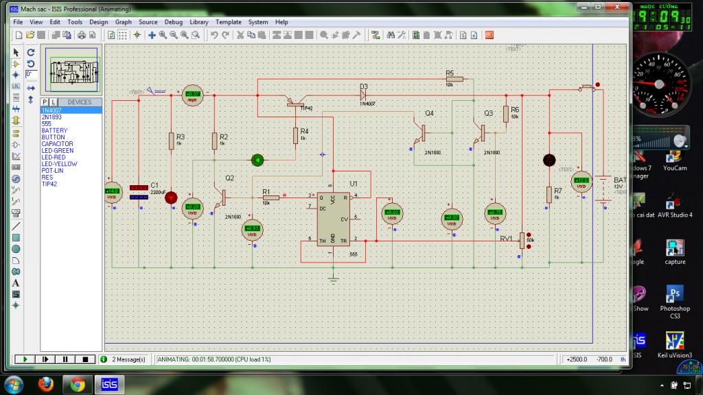The width and height of the screenshot is (703, 395).
Task: Open Firefox from the taskbar
Action: 45,384
